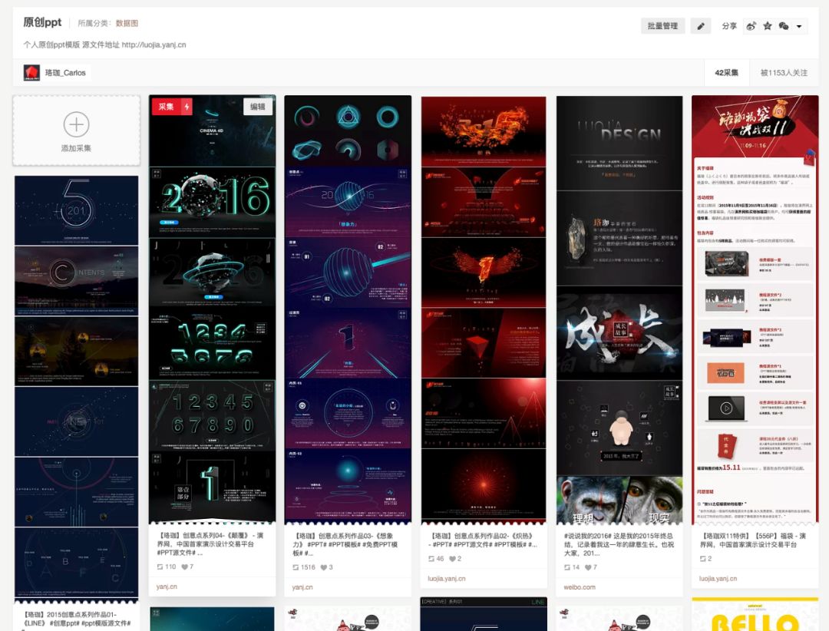Click the repin icon beside count 46
The width and height of the screenshot is (829, 631).
tap(431, 559)
